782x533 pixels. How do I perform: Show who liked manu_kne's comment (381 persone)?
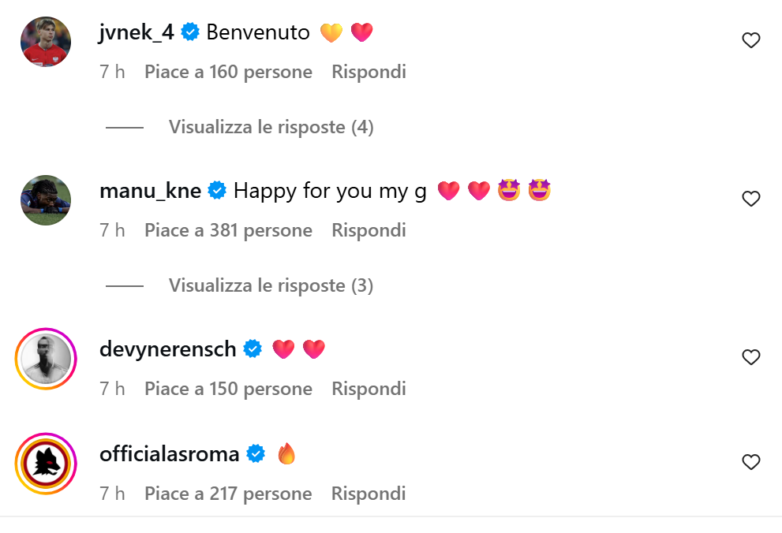[x=228, y=231]
